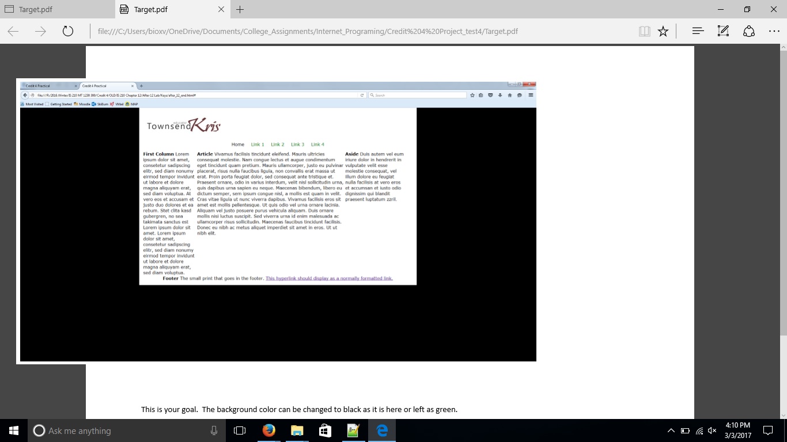Click the Cortana 'Ask me anything' search box
This screenshot has height=442, width=787.
pyautogui.click(x=127, y=430)
